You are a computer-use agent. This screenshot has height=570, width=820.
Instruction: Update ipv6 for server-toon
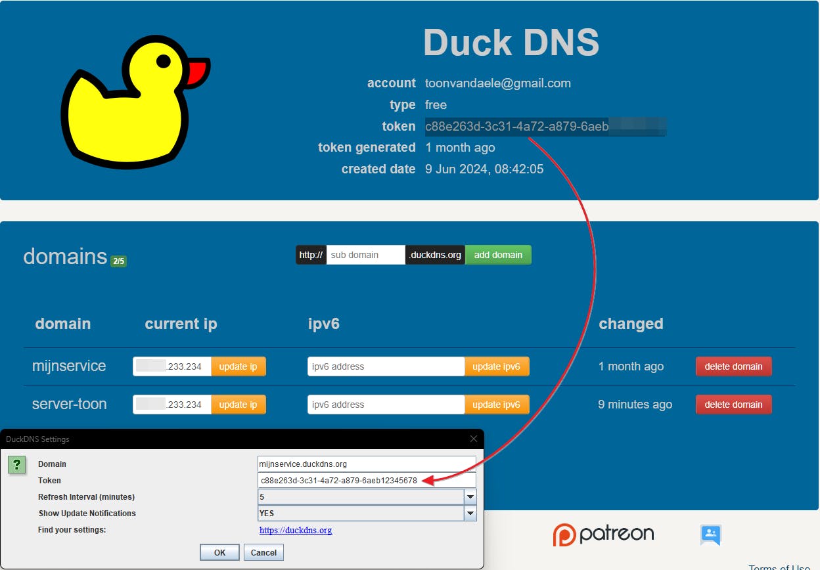tap(497, 405)
